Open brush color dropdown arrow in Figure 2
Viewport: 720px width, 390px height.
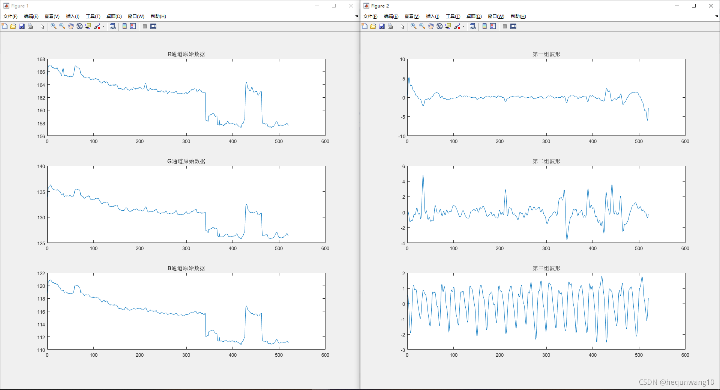coord(463,26)
